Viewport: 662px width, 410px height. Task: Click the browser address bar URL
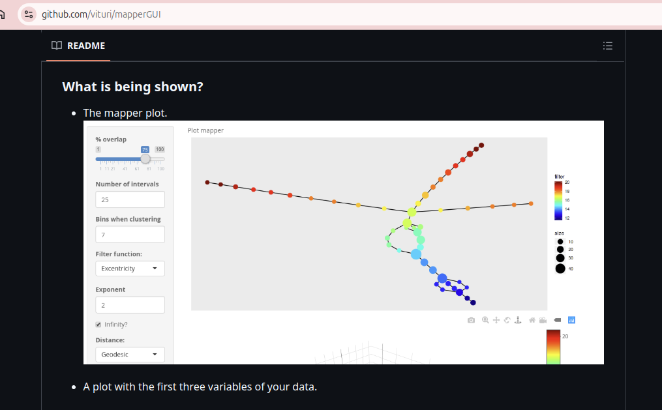101,14
